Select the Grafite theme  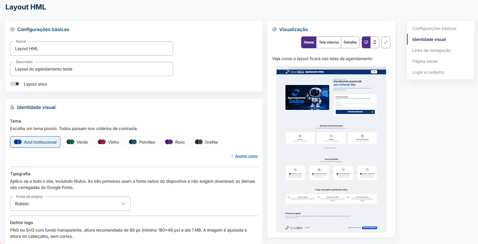206,142
